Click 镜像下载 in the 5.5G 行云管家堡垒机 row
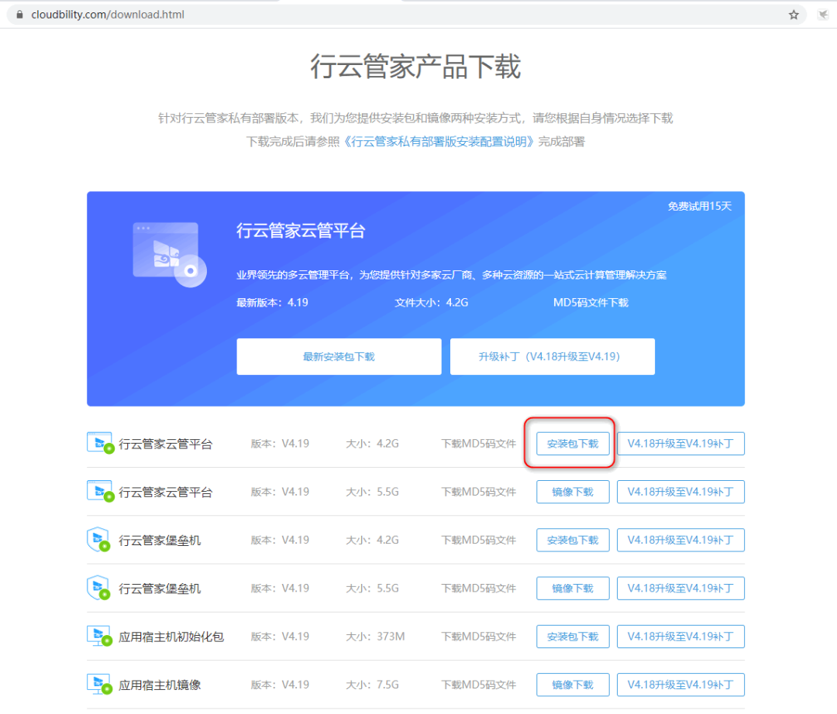The image size is (837, 714). tap(573, 588)
